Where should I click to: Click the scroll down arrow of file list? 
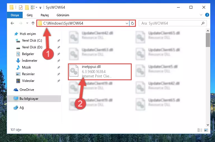[x=208, y=125]
